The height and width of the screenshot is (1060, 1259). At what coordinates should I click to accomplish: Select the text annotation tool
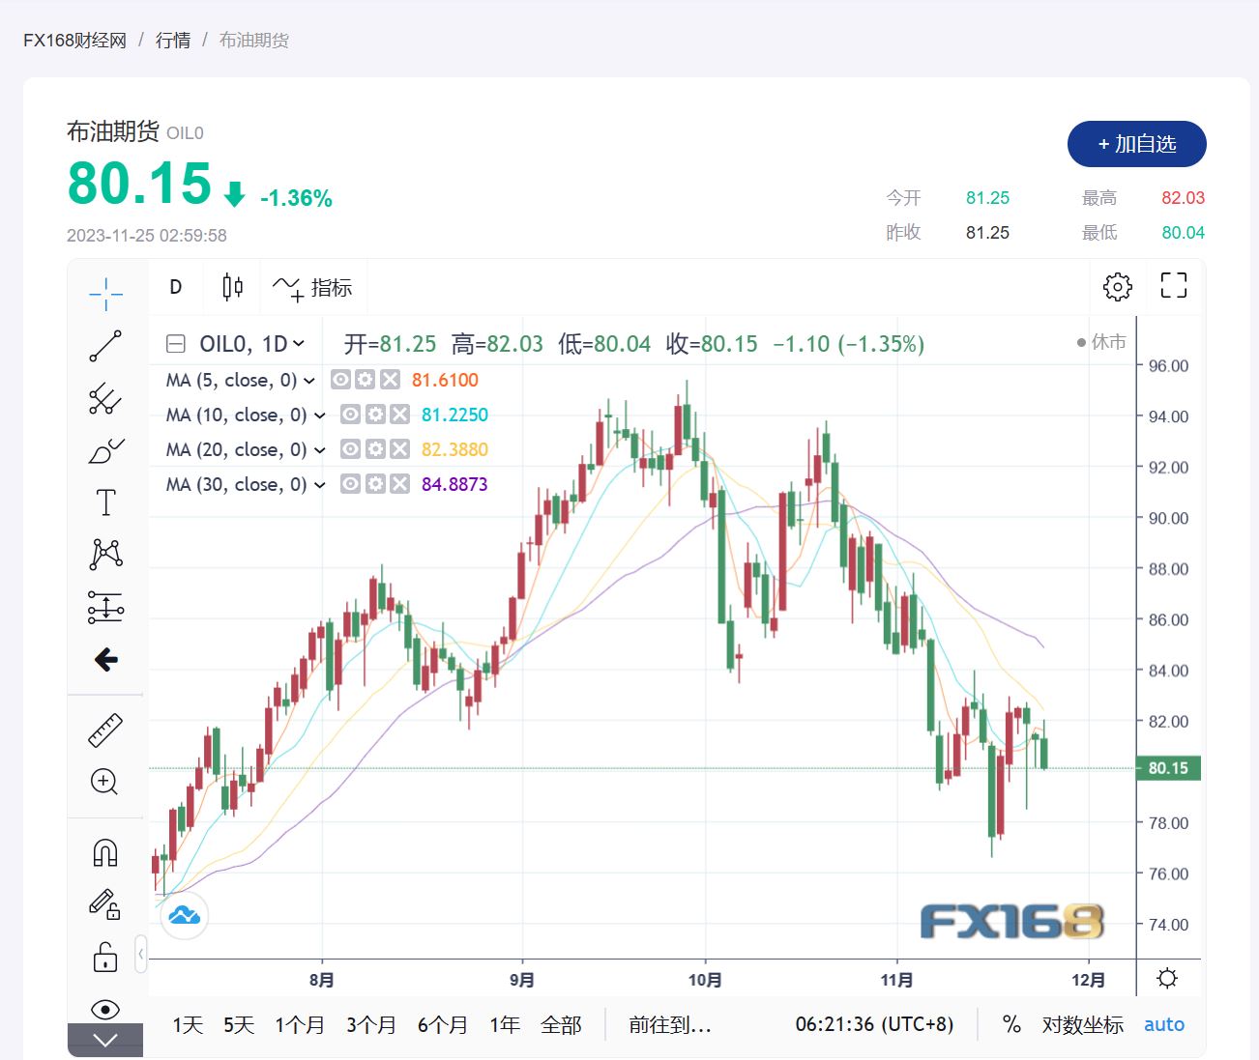[x=105, y=502]
